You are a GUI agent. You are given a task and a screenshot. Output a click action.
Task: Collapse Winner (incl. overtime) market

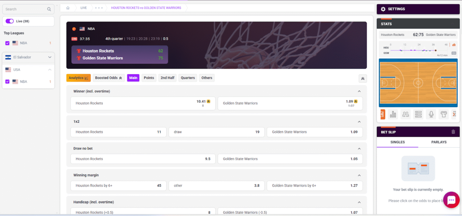(x=359, y=91)
